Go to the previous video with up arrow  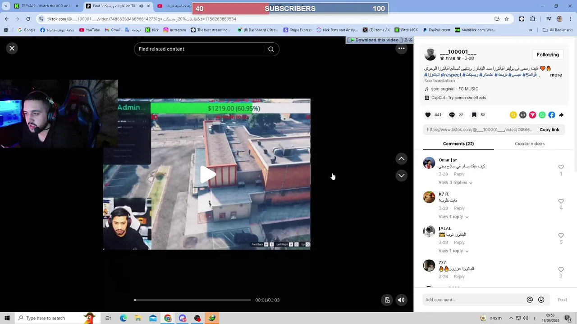[x=401, y=159]
